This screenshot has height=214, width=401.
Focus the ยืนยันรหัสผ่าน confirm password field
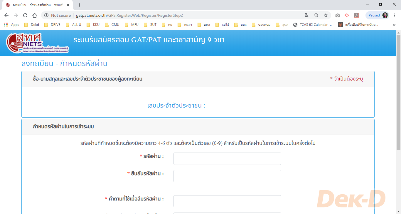click(227, 176)
